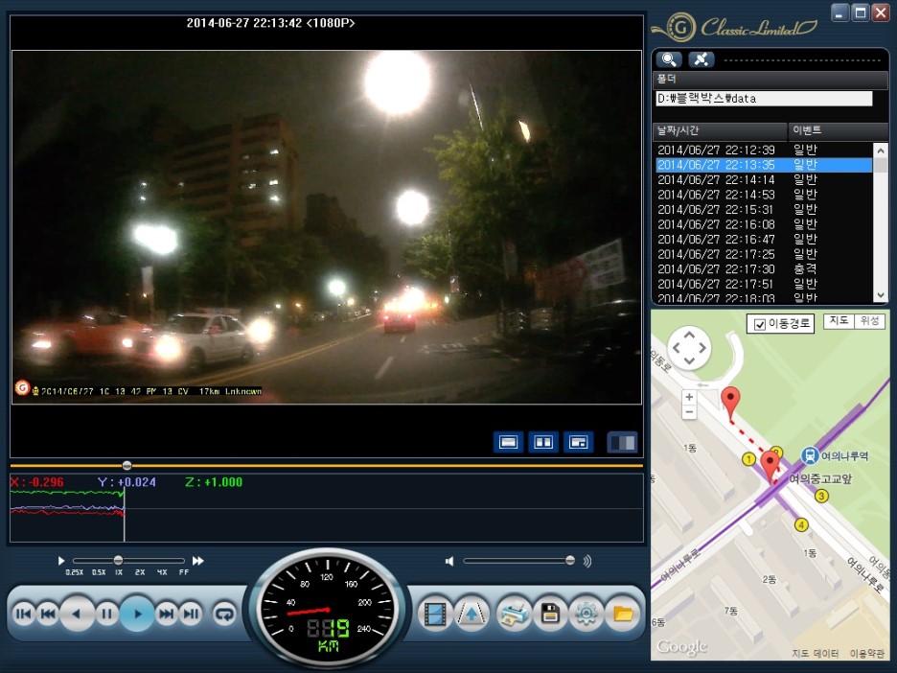Open settings with the gear icon
897x673 pixels.
586,614
